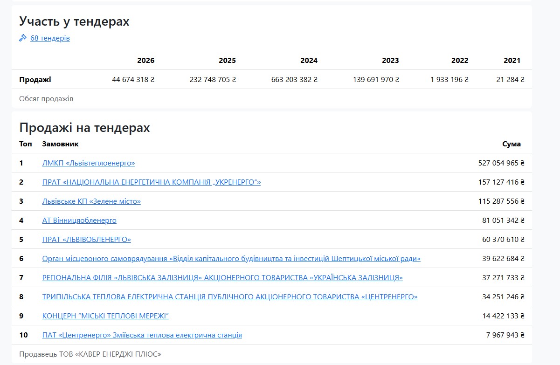Click the Замовник column header
Screen dimensions: 560x365
[61, 144]
